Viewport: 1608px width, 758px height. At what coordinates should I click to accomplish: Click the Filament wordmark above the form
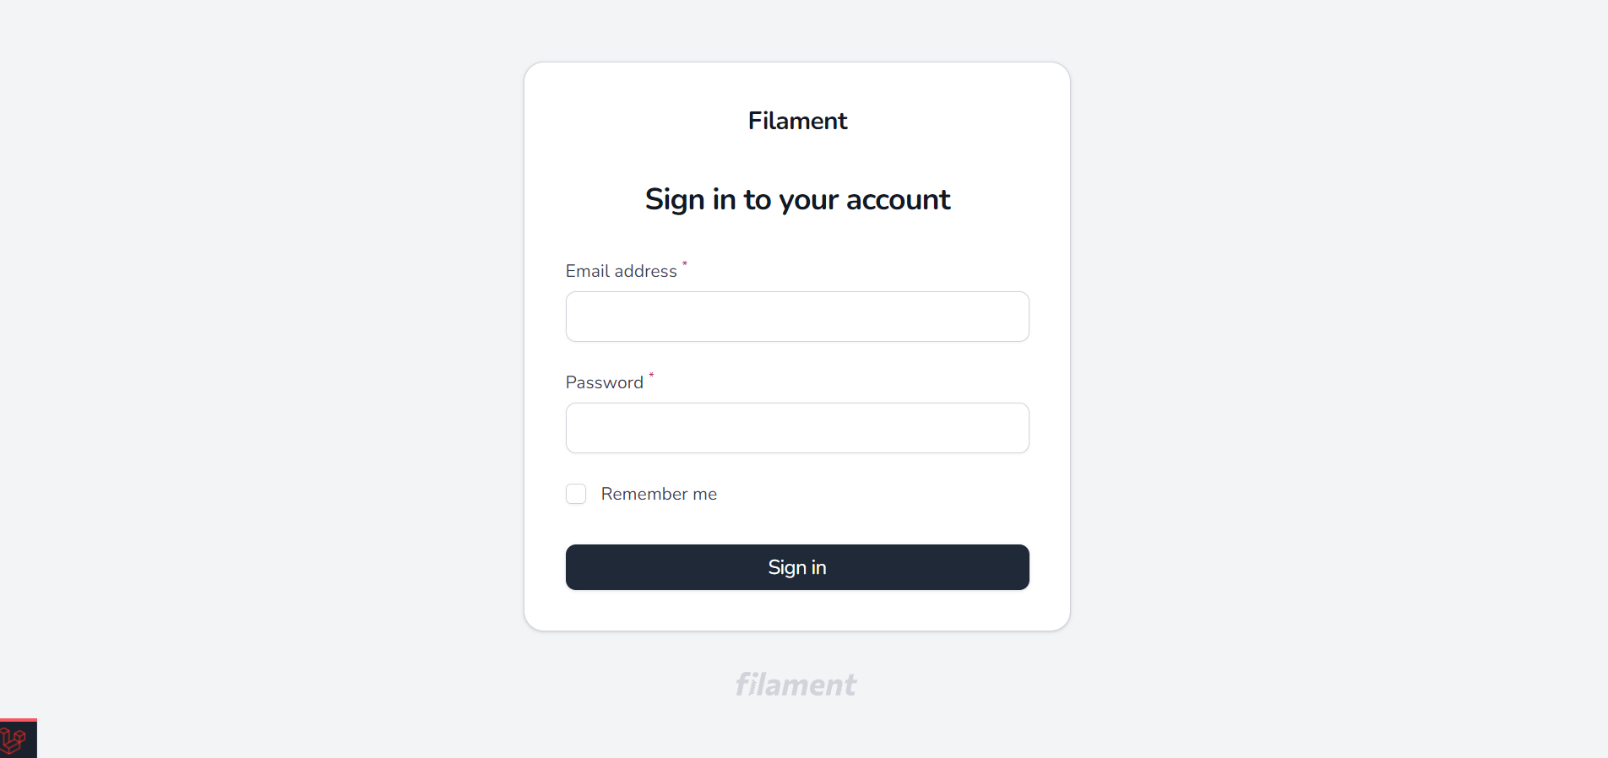click(x=796, y=121)
